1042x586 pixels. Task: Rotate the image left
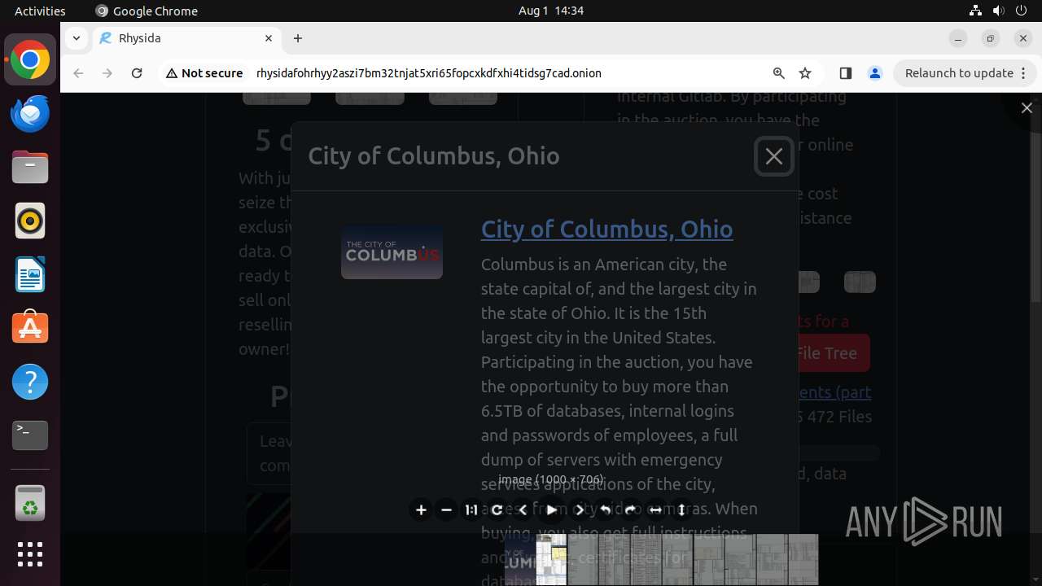click(605, 510)
